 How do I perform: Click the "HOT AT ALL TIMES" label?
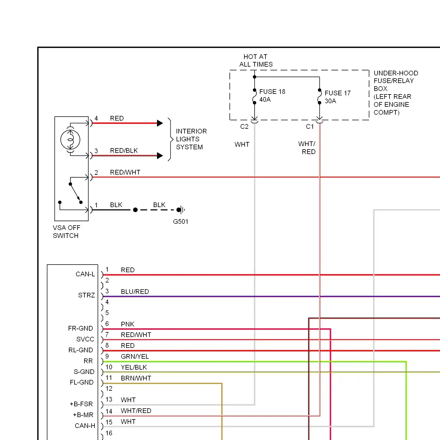coord(256,60)
